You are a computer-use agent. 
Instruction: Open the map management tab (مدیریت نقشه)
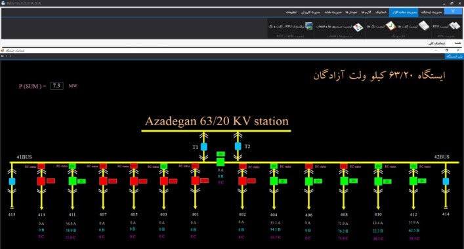(333, 12)
